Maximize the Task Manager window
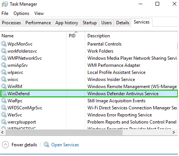Screen dimensions: 179x156 tap(157, 4)
